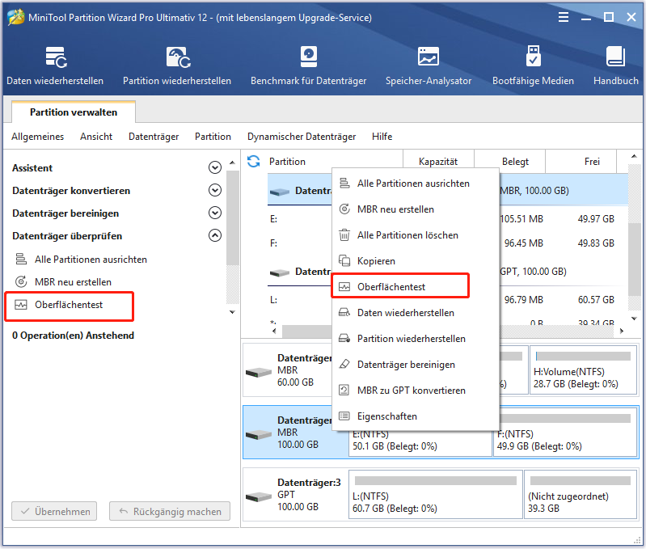The height and width of the screenshot is (549, 646).
Task: Open the Hilfe menu
Action: pos(382,137)
